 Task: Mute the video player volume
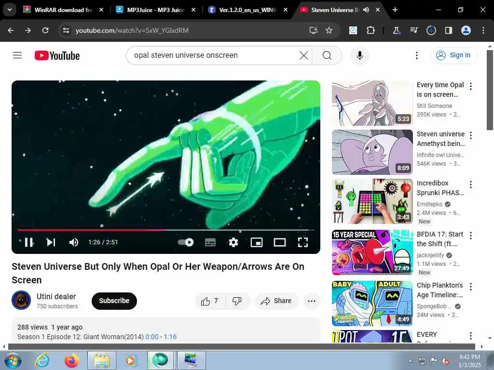pyautogui.click(x=73, y=242)
